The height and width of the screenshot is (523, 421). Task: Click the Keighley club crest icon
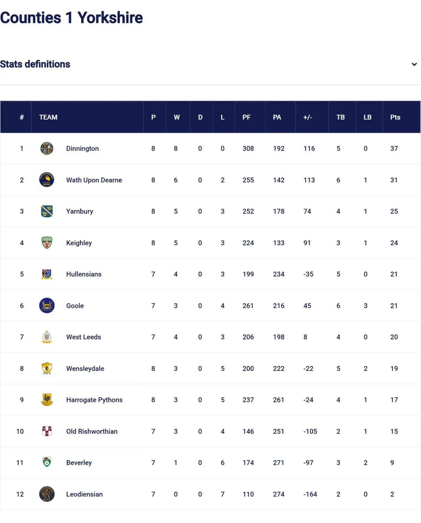click(x=47, y=243)
